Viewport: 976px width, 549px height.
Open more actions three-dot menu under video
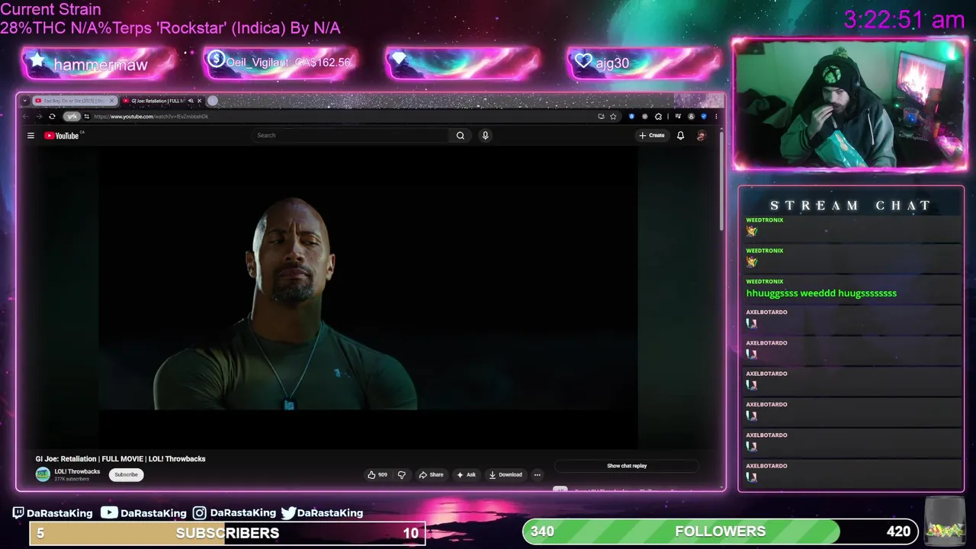tap(537, 474)
